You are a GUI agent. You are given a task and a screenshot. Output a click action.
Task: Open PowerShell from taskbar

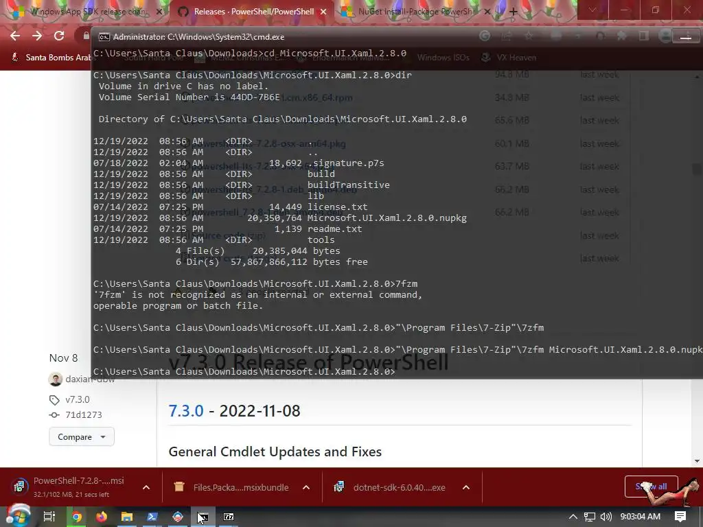click(152, 517)
